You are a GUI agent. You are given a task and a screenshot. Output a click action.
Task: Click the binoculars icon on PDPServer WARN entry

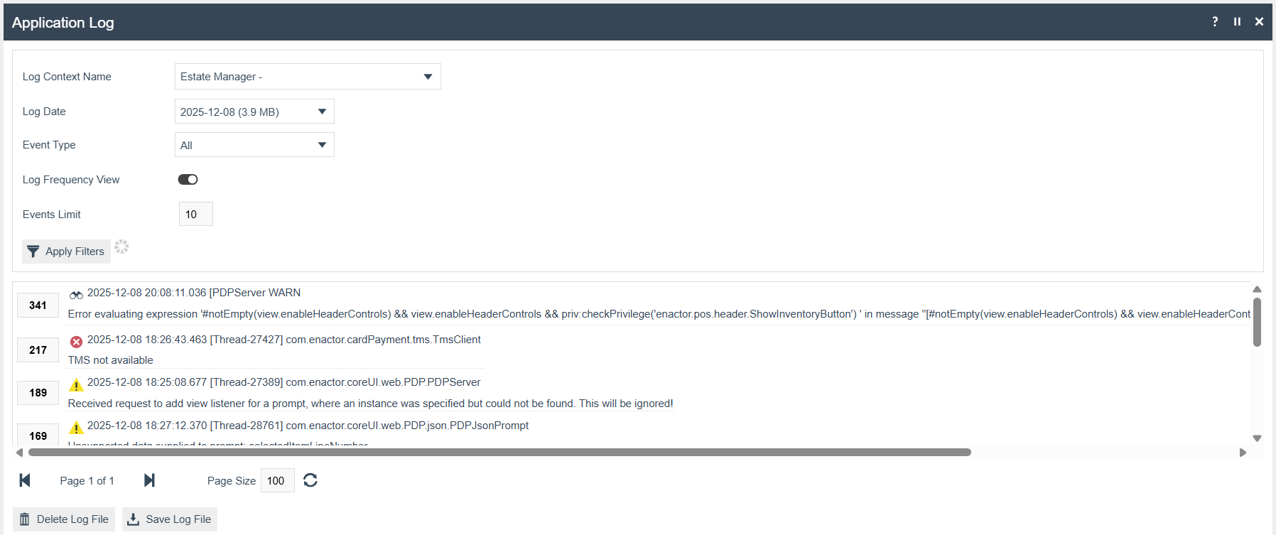pyautogui.click(x=76, y=294)
